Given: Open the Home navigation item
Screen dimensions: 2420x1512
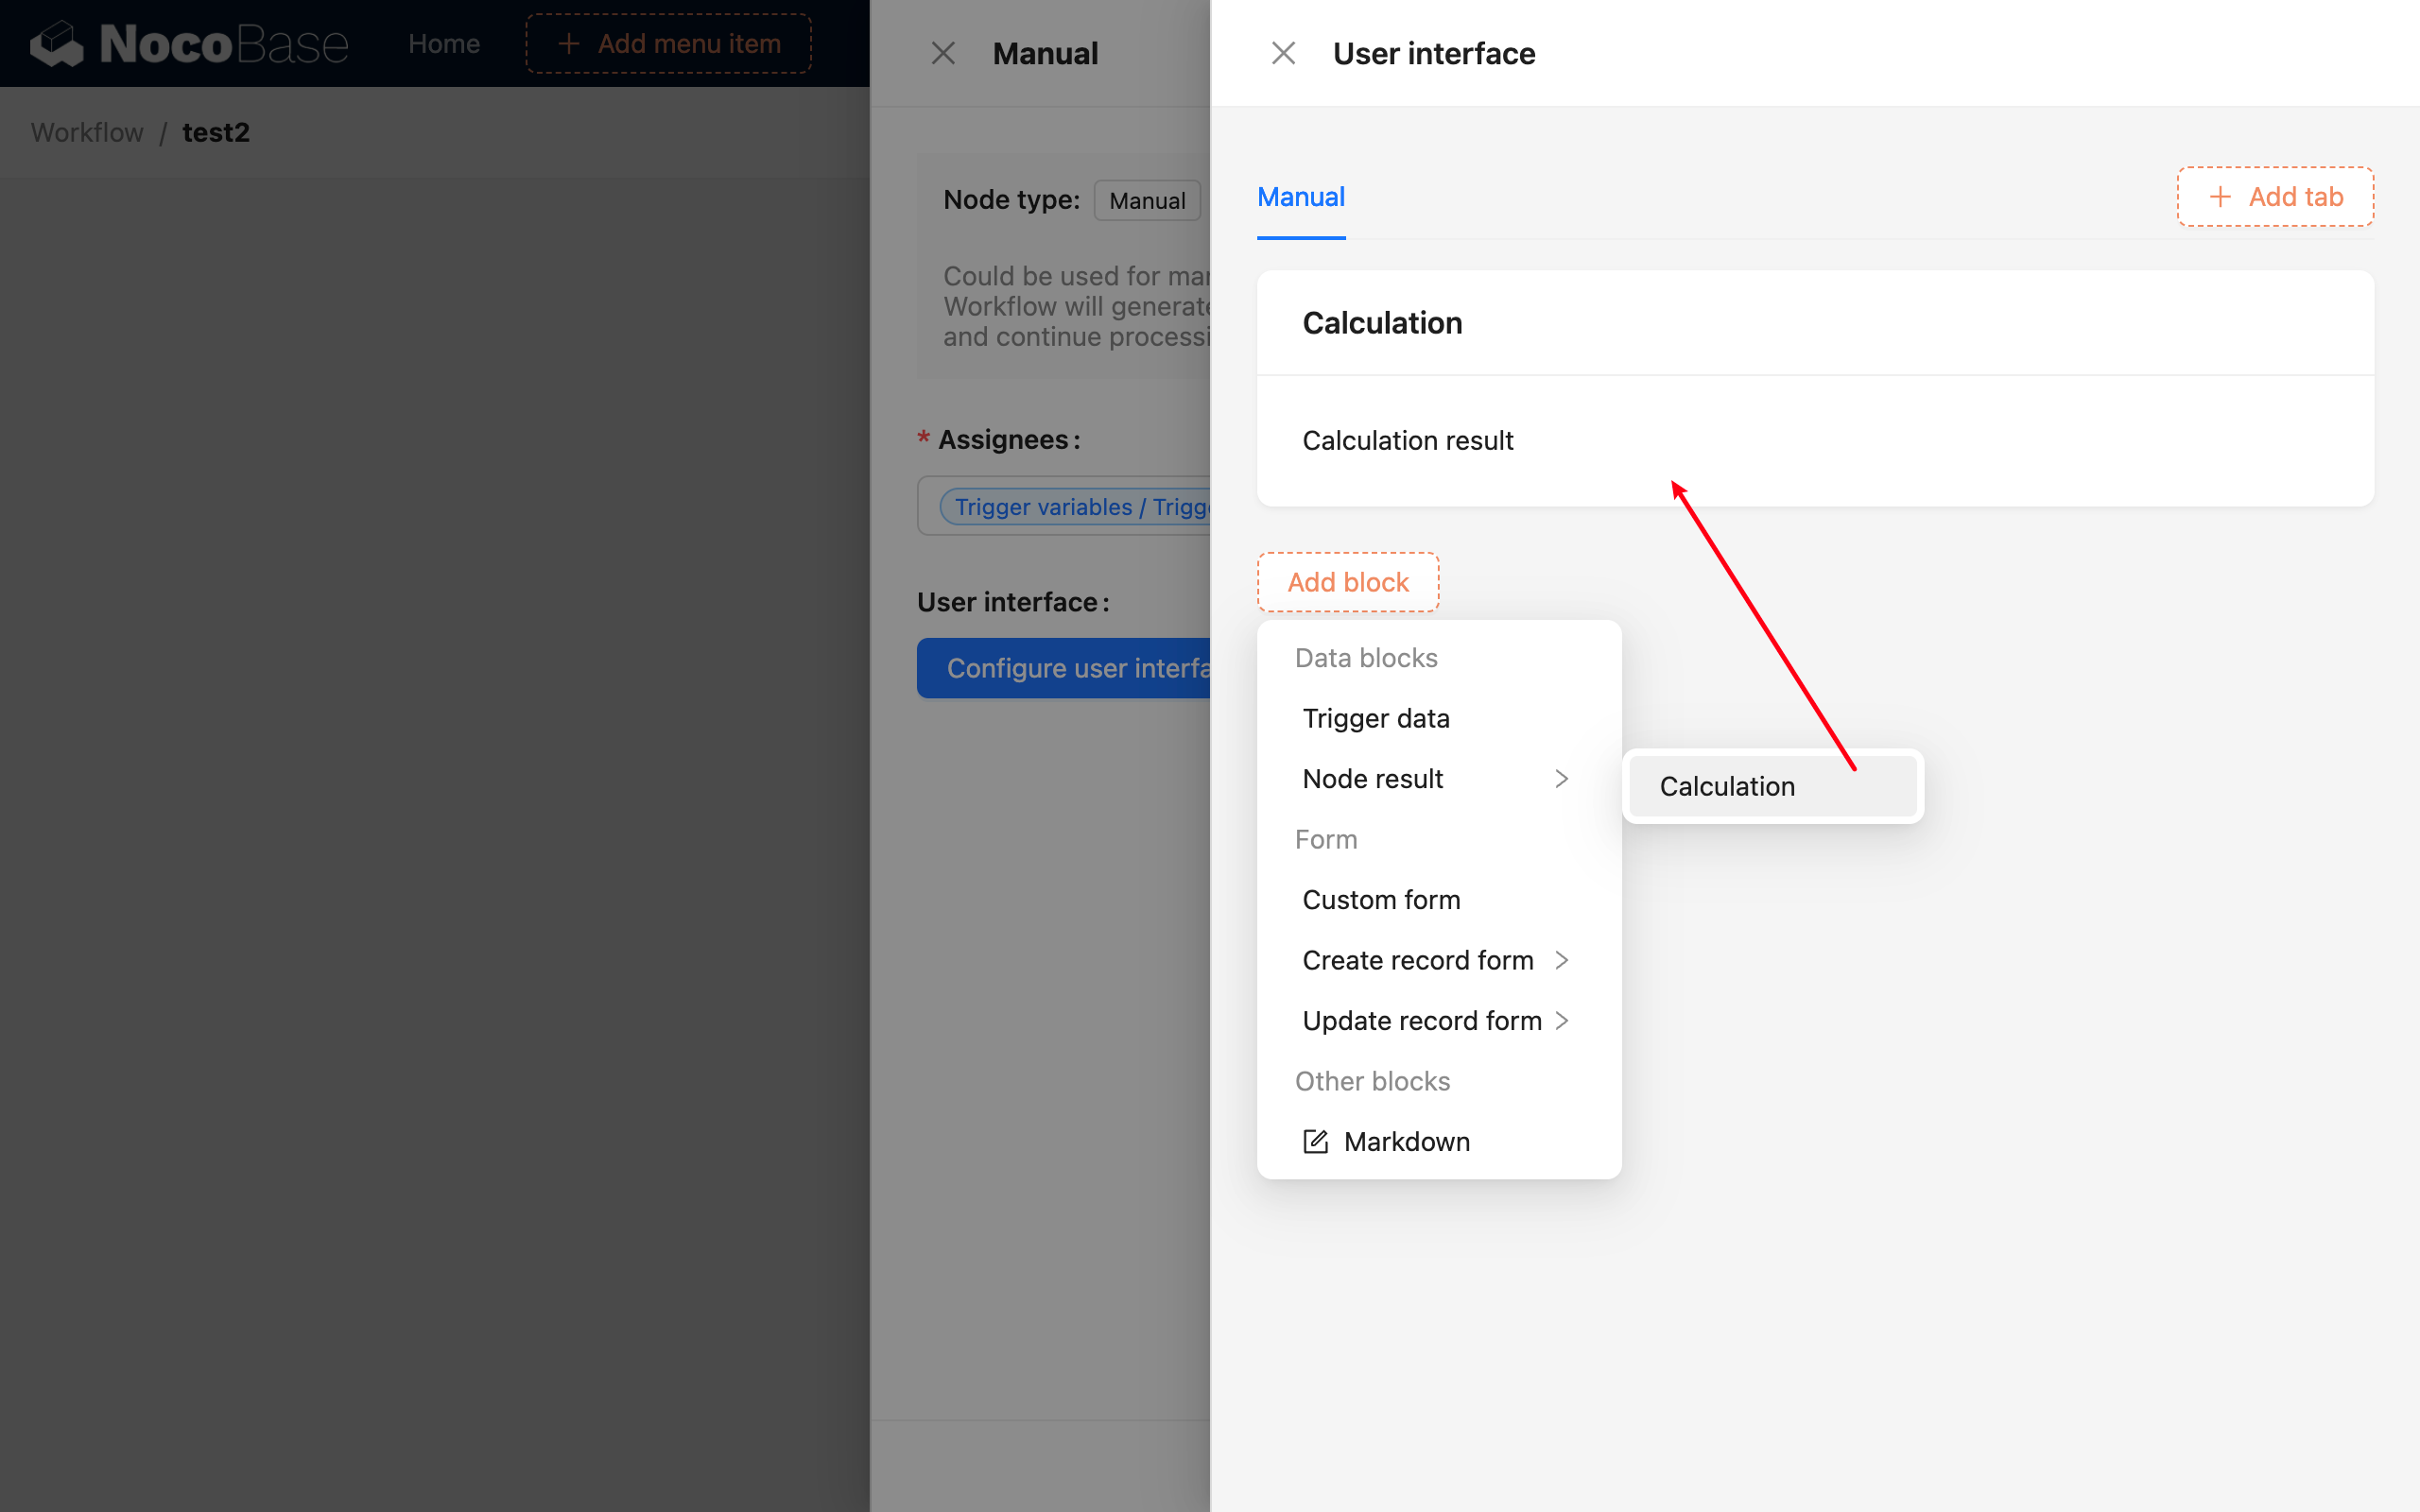Looking at the screenshot, I should [x=443, y=43].
